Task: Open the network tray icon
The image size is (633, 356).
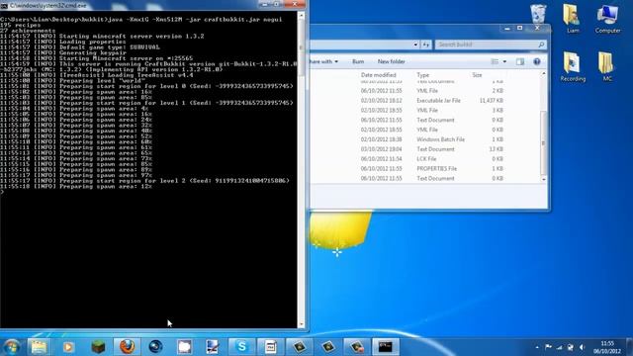Action: (x=560, y=347)
